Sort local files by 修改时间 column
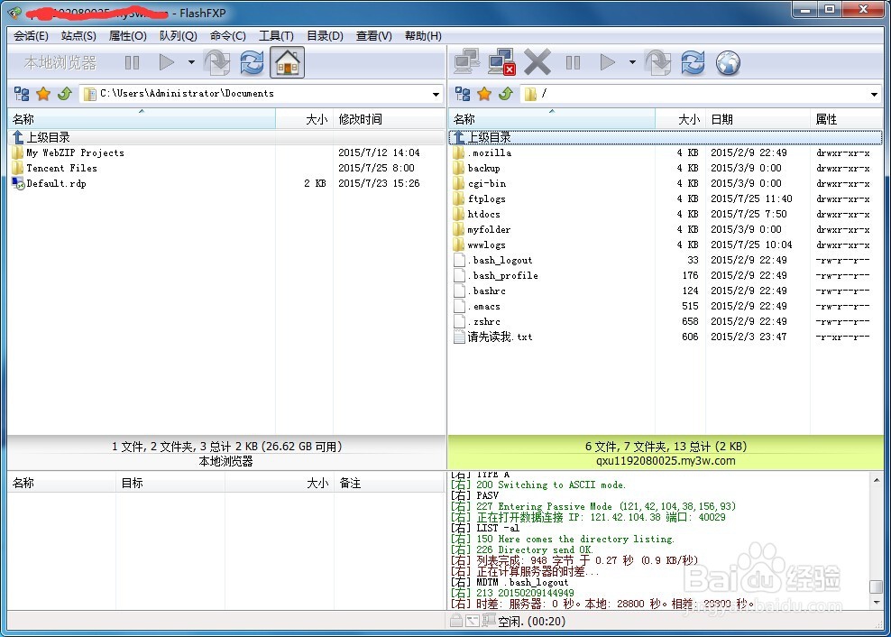Screen dimensions: 891x637 (x=390, y=119)
